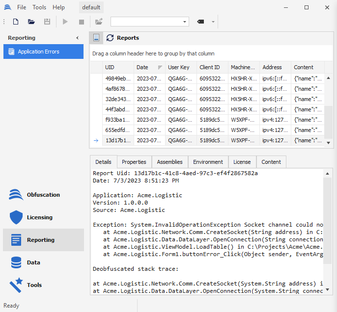Select the report row with UID 49849eb
The width and height of the screenshot is (337, 312).
click(x=118, y=78)
